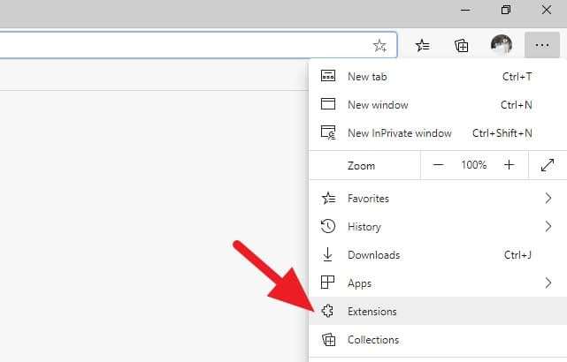Zoom out with the minus button
Screen dimensions: 567x362
[438, 165]
